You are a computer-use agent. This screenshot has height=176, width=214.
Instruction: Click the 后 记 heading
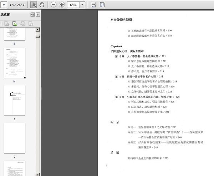pos(115,153)
